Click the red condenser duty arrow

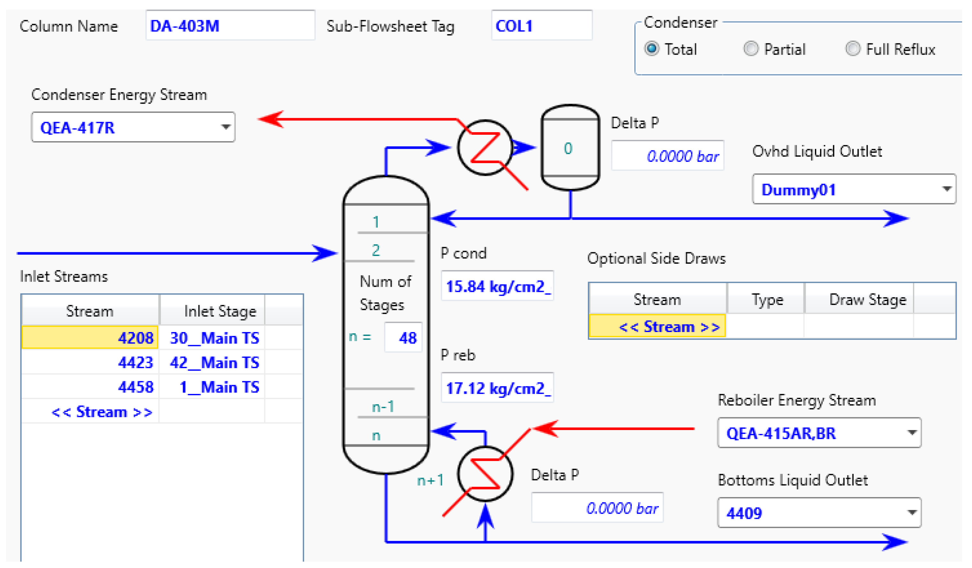tap(347, 120)
